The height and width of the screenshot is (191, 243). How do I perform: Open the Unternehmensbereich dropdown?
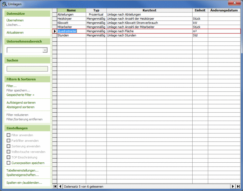(45, 50)
